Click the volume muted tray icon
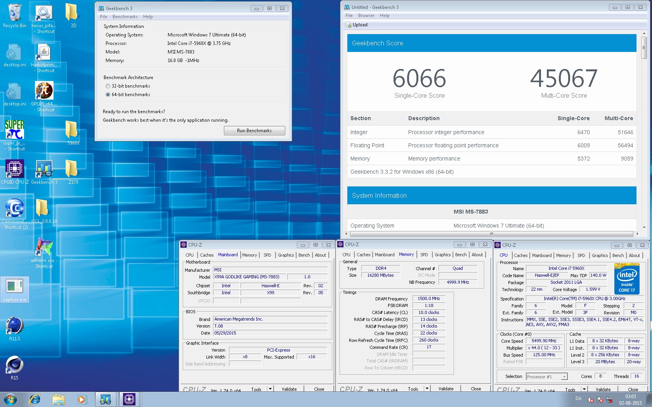Image resolution: width=652 pixels, height=407 pixels. click(590, 400)
